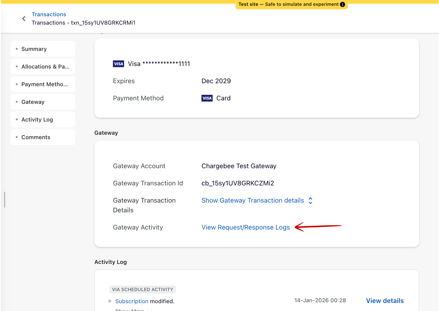Image resolution: width=439 pixels, height=311 pixels.
Task: Switch to the Gateway section in sidebar
Action: [x=33, y=102]
